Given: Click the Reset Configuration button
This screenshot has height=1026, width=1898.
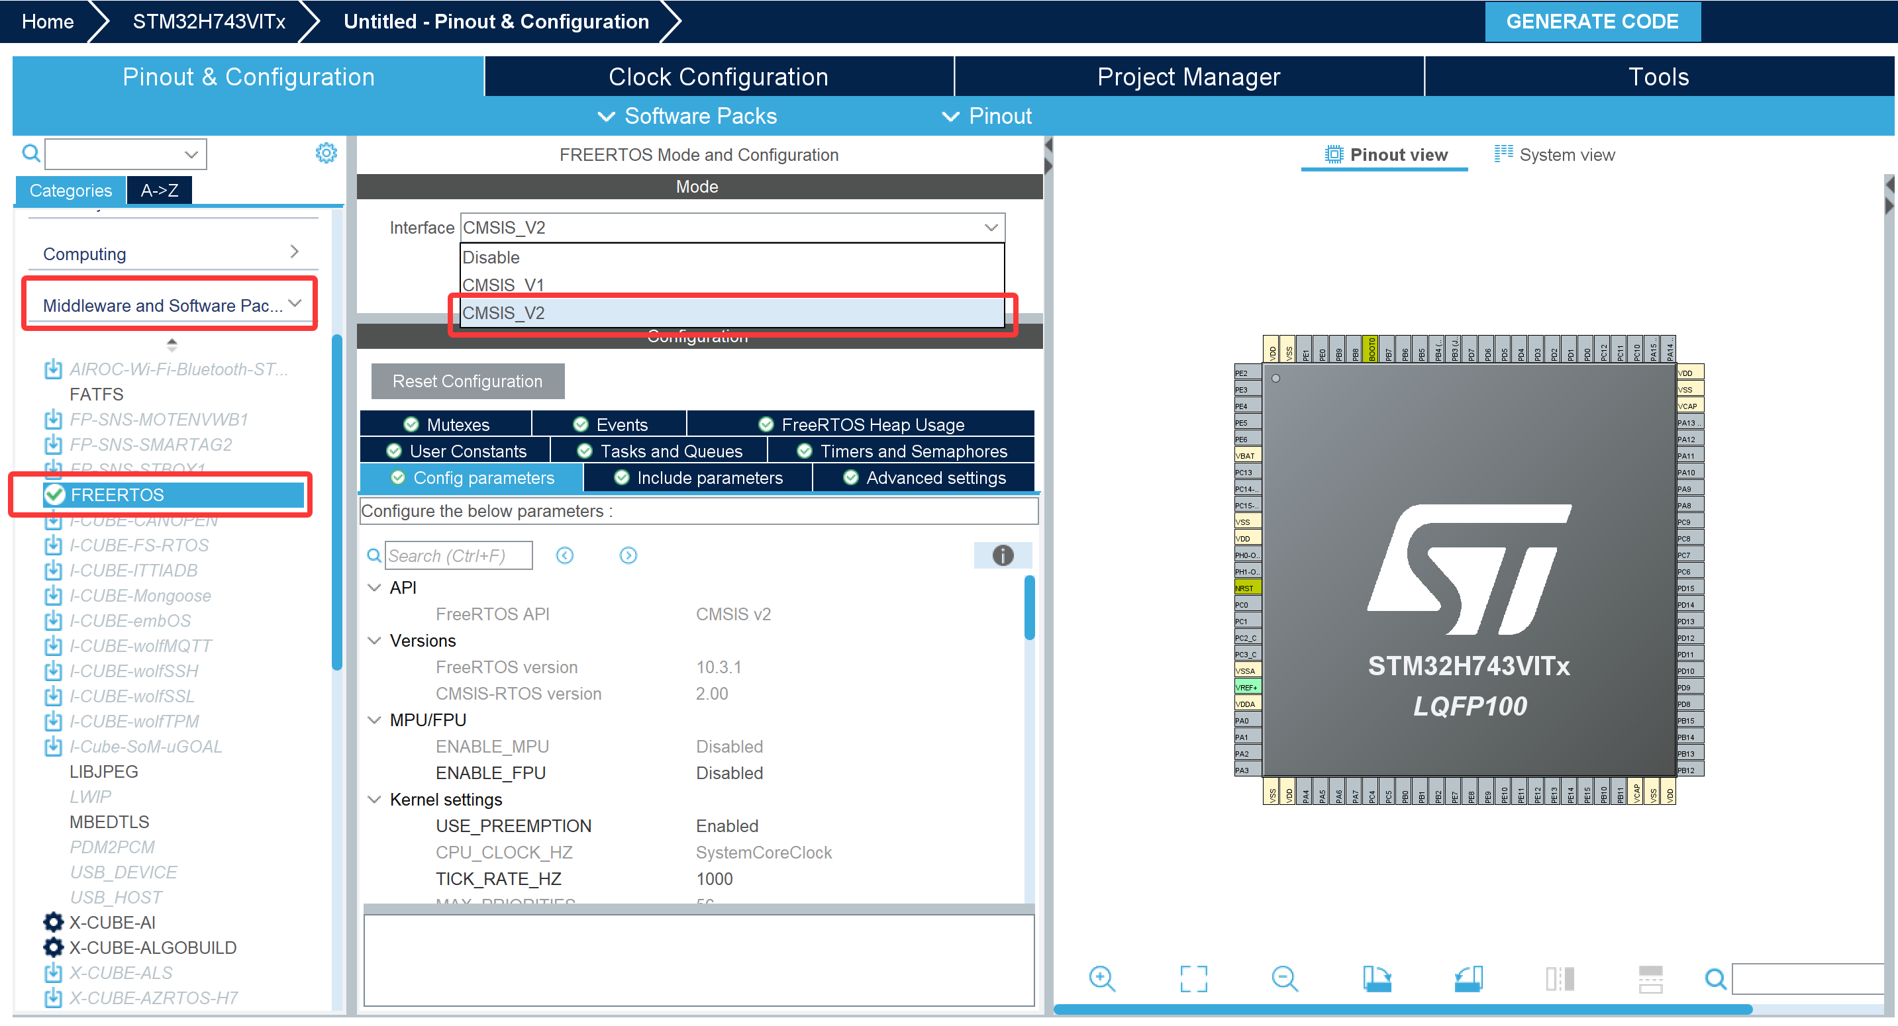Looking at the screenshot, I should [x=467, y=381].
